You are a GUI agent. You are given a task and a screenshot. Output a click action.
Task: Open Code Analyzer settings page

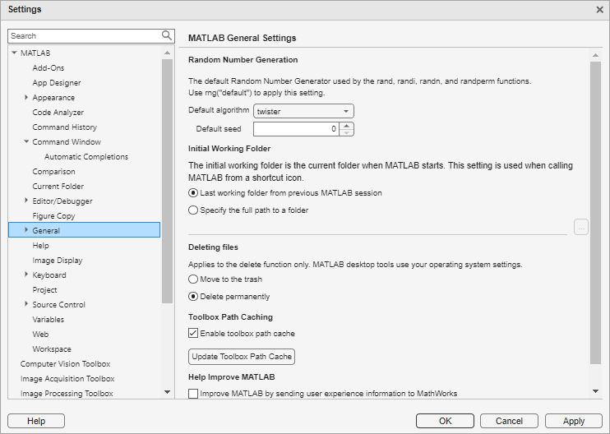pos(58,113)
